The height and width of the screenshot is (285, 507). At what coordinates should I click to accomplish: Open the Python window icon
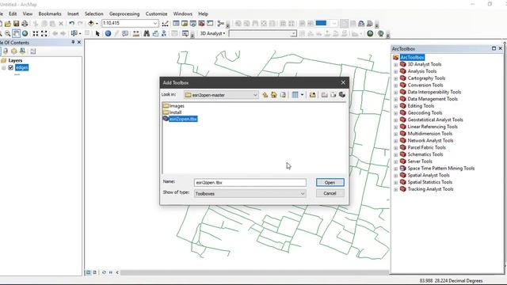pyautogui.click(x=210, y=24)
